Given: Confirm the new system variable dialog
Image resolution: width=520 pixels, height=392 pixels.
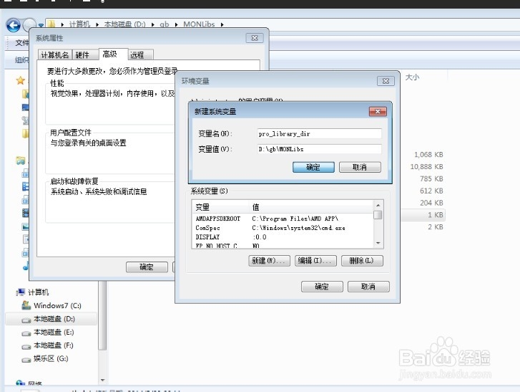Looking at the screenshot, I should [313, 167].
